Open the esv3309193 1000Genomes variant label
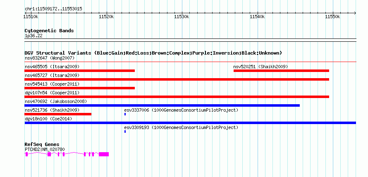The width and height of the screenshot is (368, 177). 181,127
